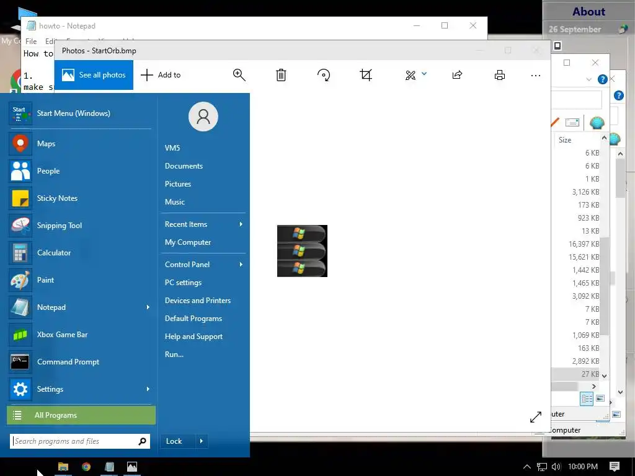Click the clock showing 10:00 PM
This screenshot has height=476, width=635.
pos(583,467)
